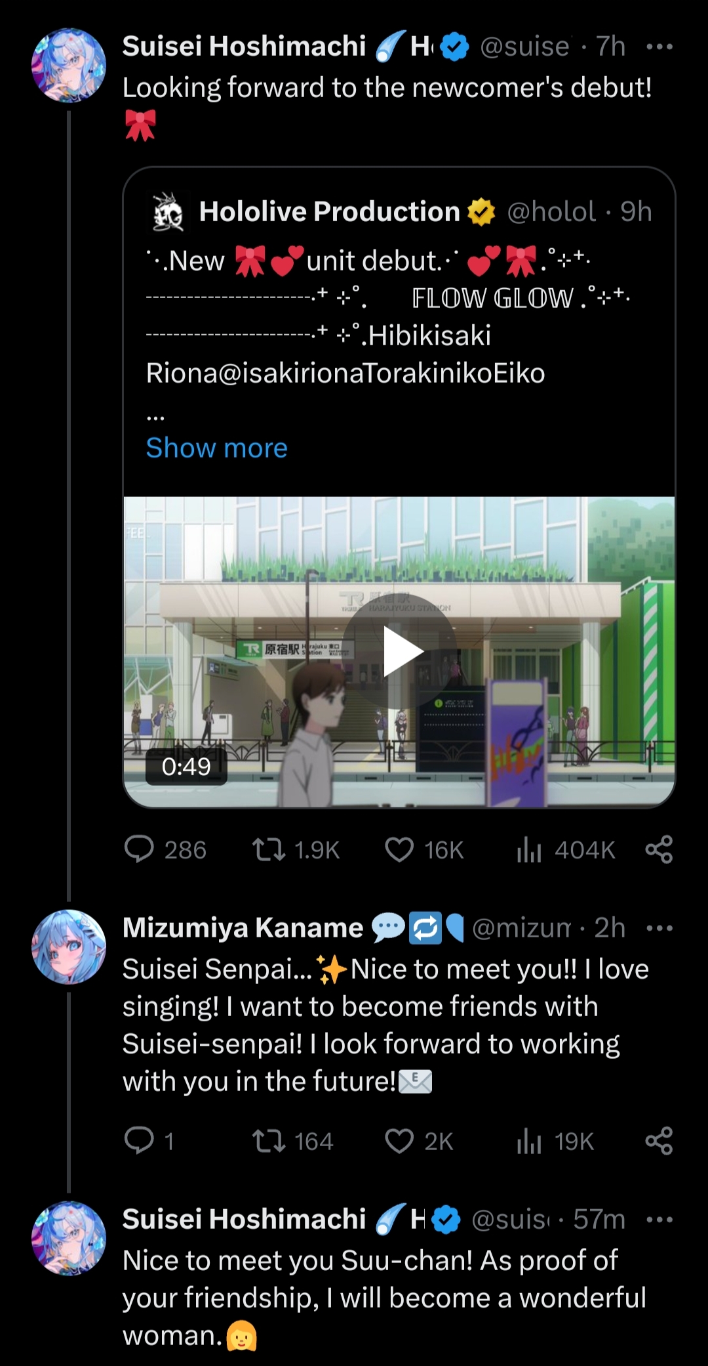Screen dimensions: 708x1366
Task: Expand quoted tweet with Show more
Action: pos(216,448)
